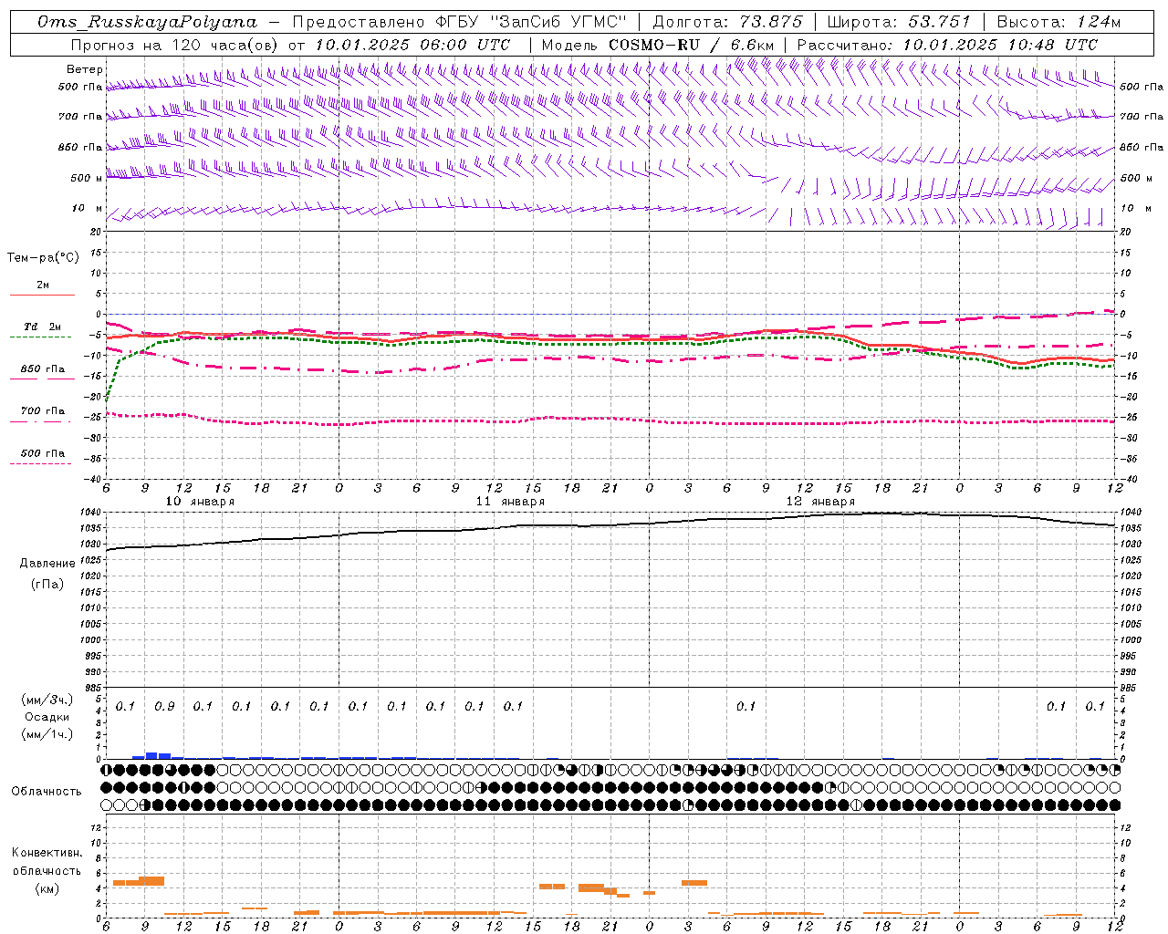Image resolution: width=1168 pixels, height=934 pixels.
Task: Click the Прогноз на 120 часа(ов) text
Action: [175, 45]
